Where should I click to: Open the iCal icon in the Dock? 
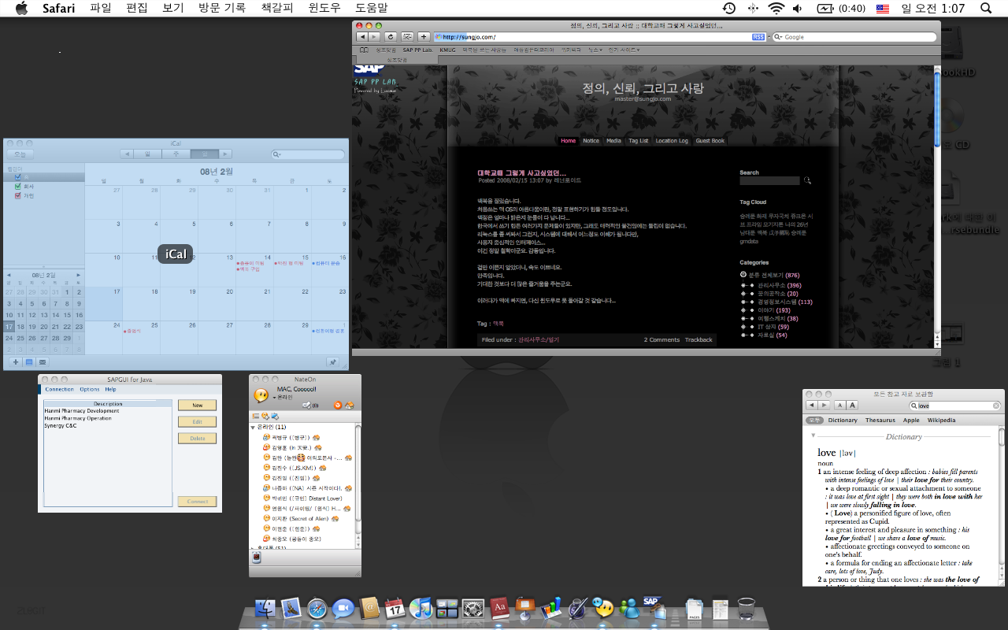[x=395, y=609]
